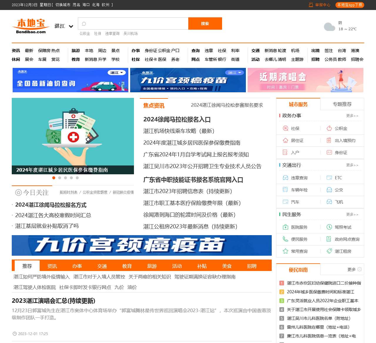Screen dimensions: 376x343
Task: Open the housing fund (公积金) icon
Action: click(329, 128)
